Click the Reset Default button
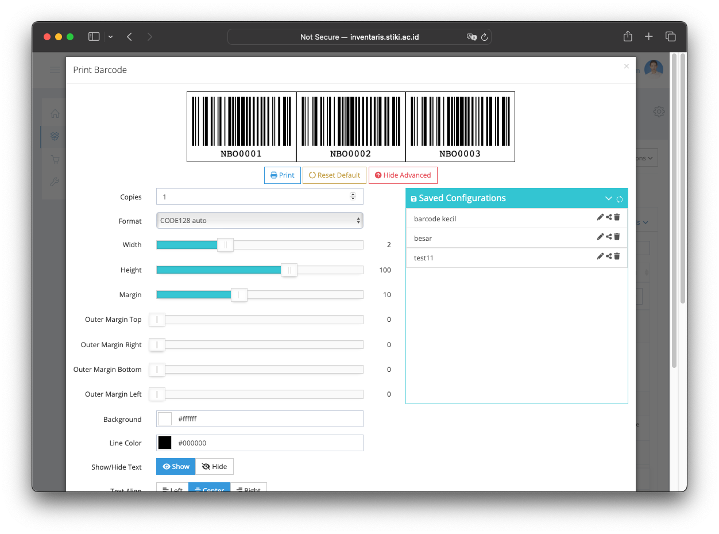Screen dimensions: 719x534 [x=335, y=175]
